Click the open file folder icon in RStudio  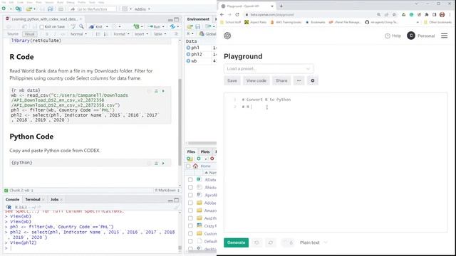[x=28, y=9]
